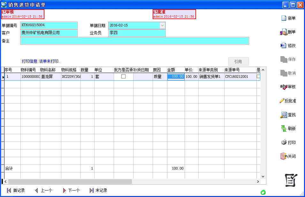The height and width of the screenshot is (197, 305).
Task: Click the 打印 (print) printer icon
Action: 283,142
